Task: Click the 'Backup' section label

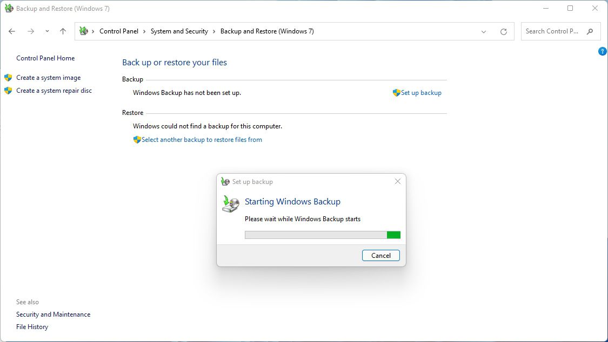Action: [x=132, y=79]
